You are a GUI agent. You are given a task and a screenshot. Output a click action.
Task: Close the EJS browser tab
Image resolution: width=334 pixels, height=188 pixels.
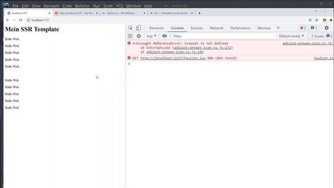coord(192,13)
